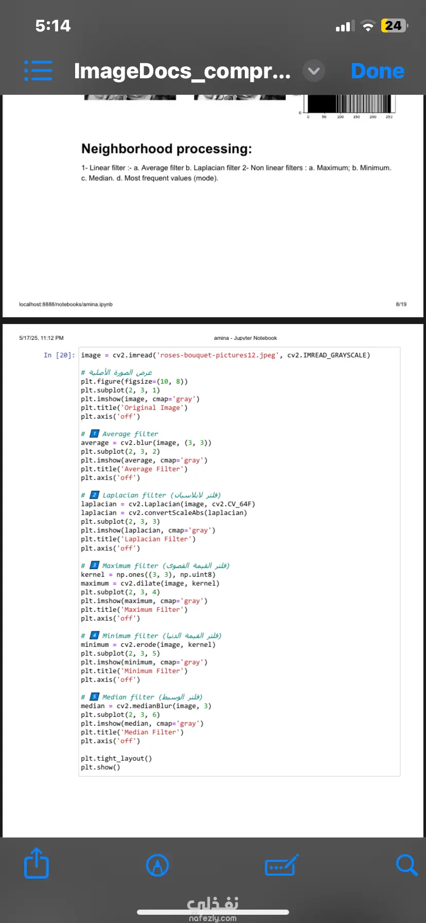
Task: Click the cv2.imread code line
Action: click(225, 355)
